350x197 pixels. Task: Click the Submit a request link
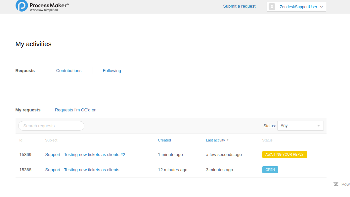pos(239,6)
